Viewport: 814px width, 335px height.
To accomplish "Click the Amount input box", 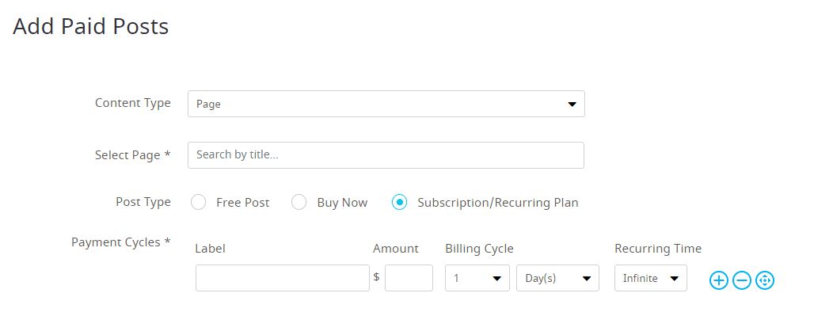I will click(409, 278).
